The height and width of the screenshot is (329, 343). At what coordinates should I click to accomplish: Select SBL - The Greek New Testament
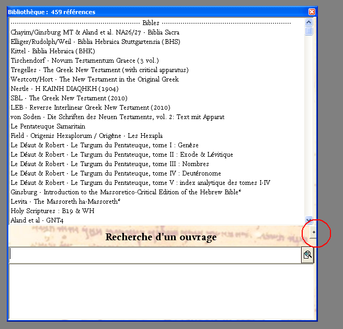tap(69, 98)
